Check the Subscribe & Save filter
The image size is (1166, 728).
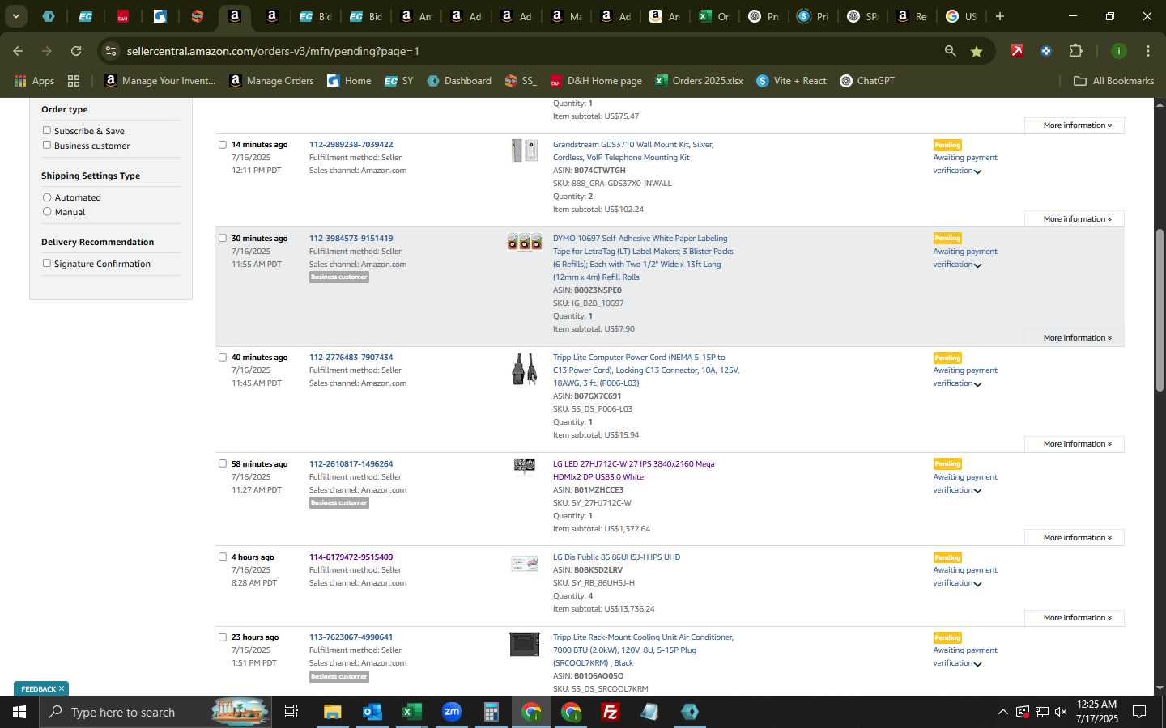click(x=47, y=130)
